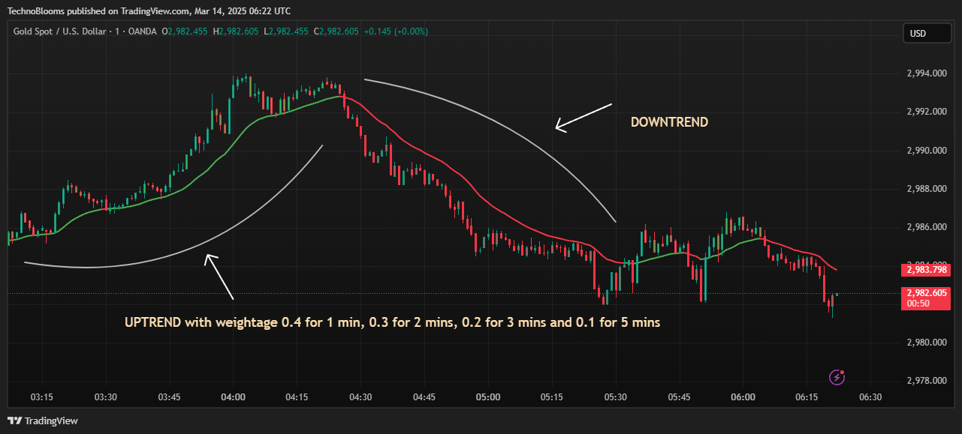Click the TradingView logo at bottom left
The width and height of the screenshot is (962, 434).
click(x=43, y=421)
